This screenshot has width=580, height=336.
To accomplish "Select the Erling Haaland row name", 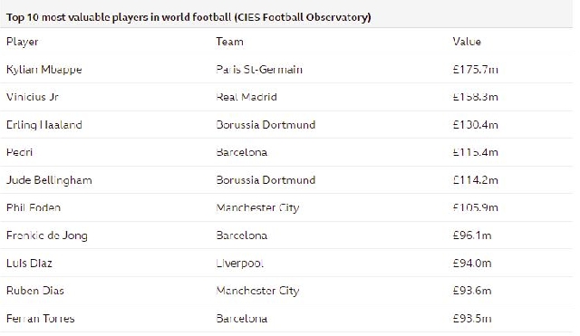I will click(44, 125).
